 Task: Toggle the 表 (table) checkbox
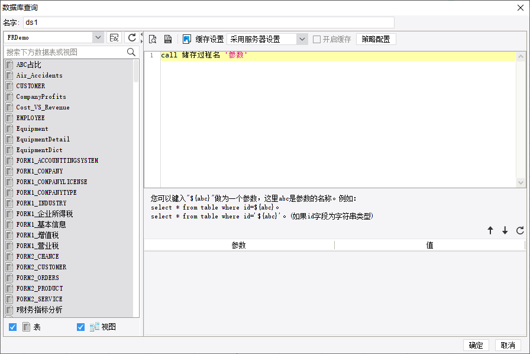pos(13,327)
